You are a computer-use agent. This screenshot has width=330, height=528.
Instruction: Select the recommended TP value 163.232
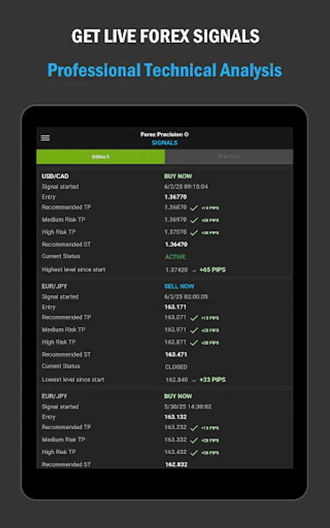(175, 427)
